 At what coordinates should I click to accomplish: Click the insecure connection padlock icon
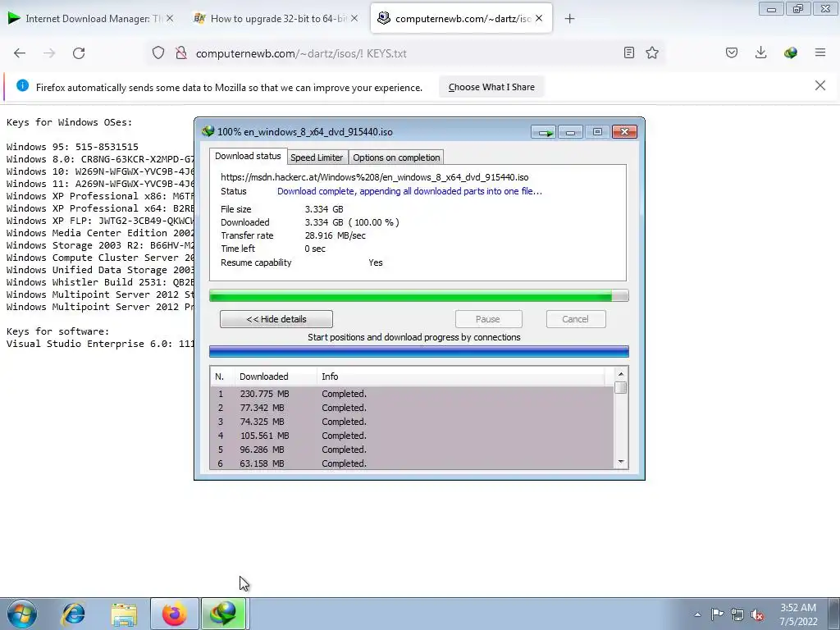tap(181, 53)
